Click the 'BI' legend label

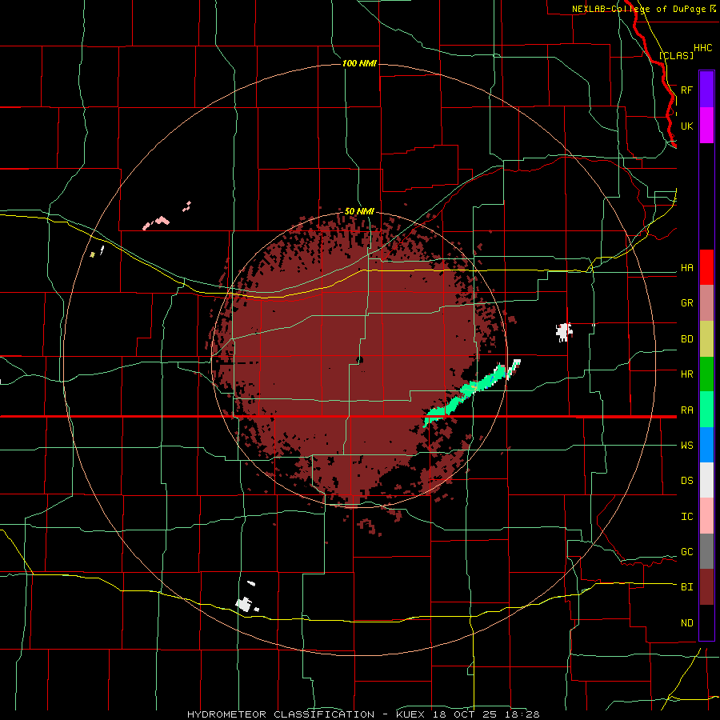click(686, 587)
